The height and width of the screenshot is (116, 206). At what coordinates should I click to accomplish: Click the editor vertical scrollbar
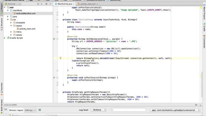[x=202, y=84]
